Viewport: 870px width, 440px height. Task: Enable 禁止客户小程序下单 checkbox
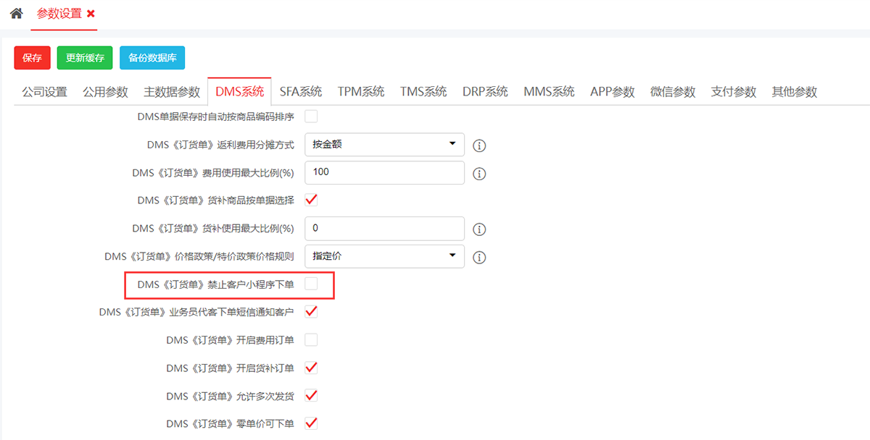[311, 284]
